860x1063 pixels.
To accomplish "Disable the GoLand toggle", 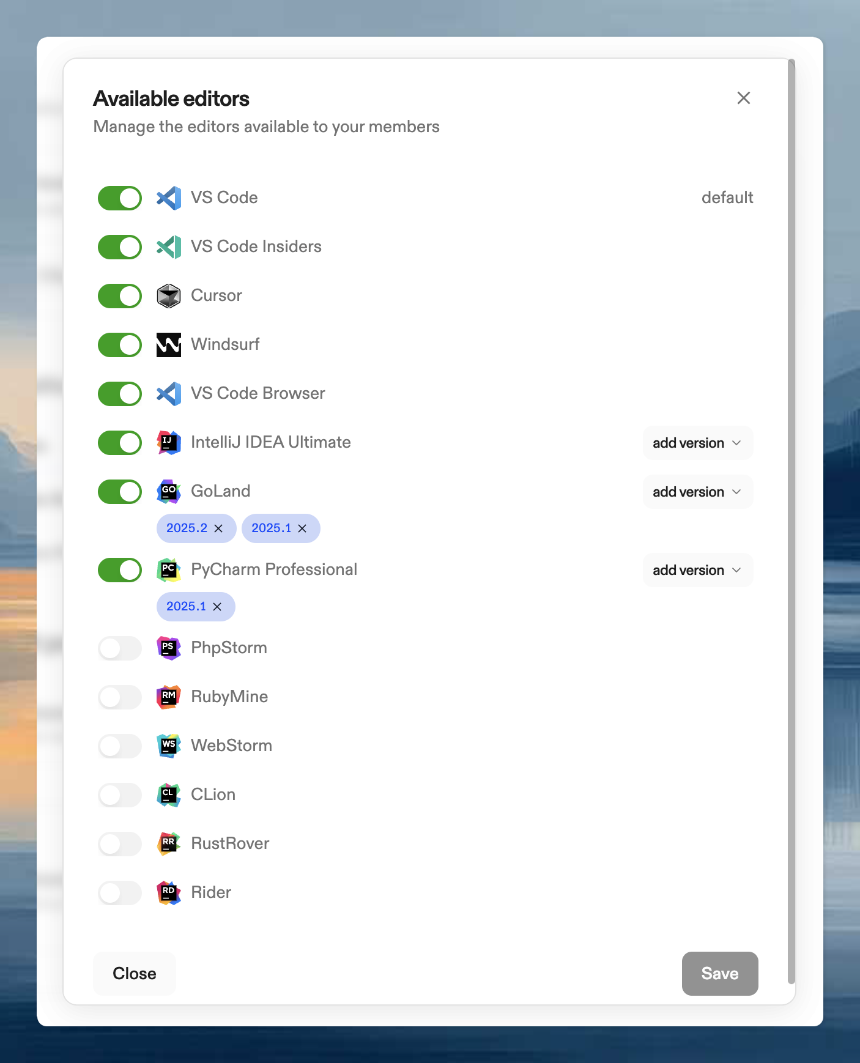I will [120, 492].
